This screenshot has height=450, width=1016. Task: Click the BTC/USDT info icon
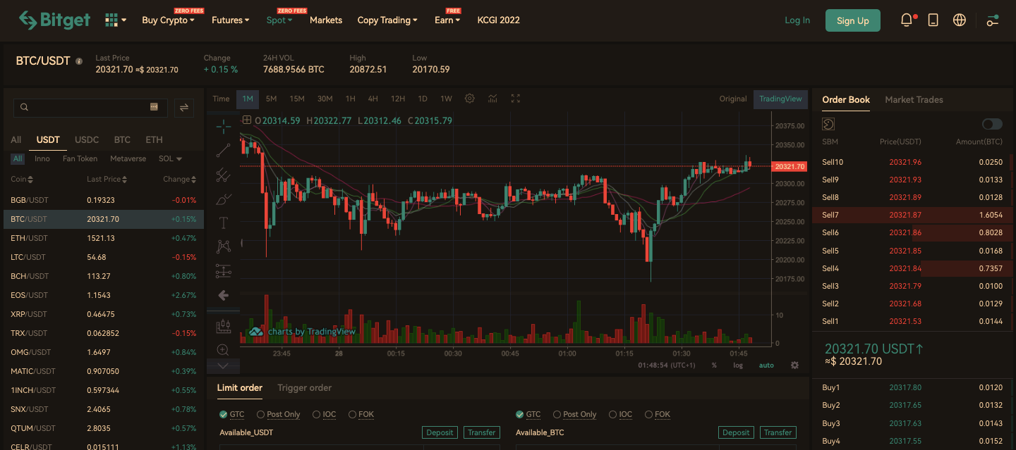tap(79, 61)
